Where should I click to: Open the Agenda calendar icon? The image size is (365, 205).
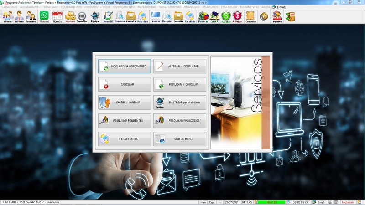(57, 17)
